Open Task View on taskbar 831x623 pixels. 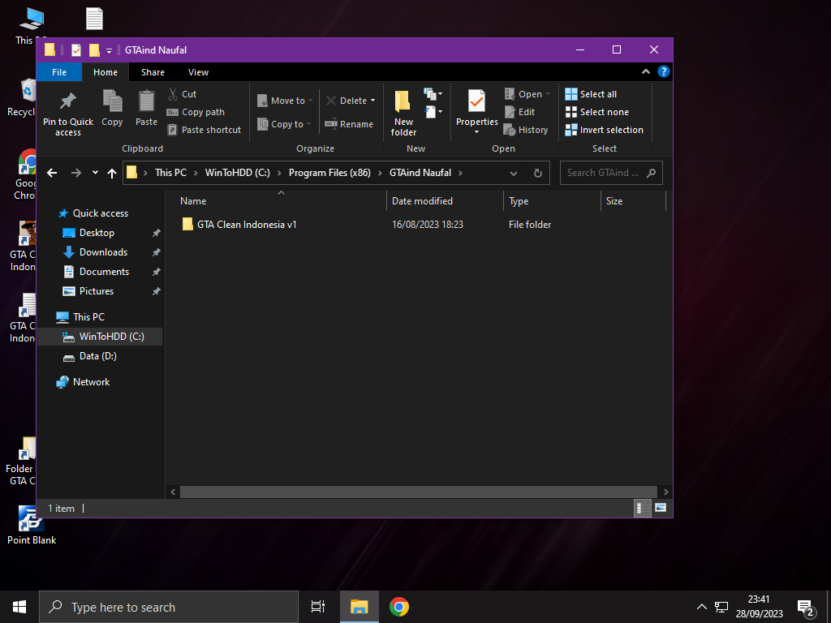[x=318, y=607]
